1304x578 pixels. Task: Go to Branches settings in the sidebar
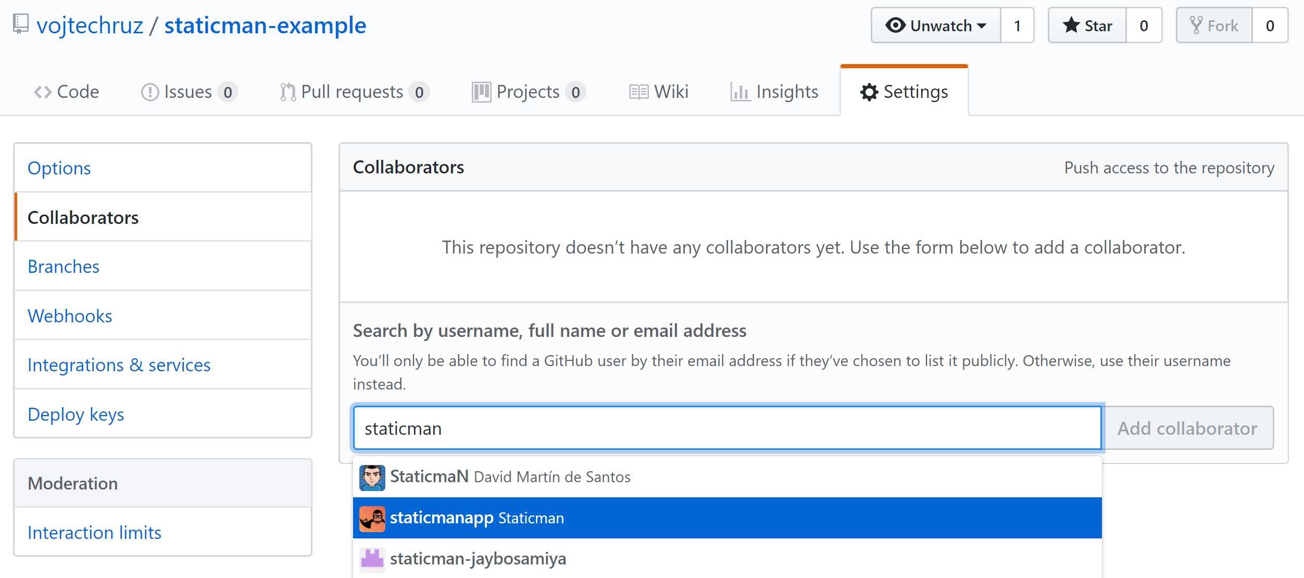click(x=64, y=267)
